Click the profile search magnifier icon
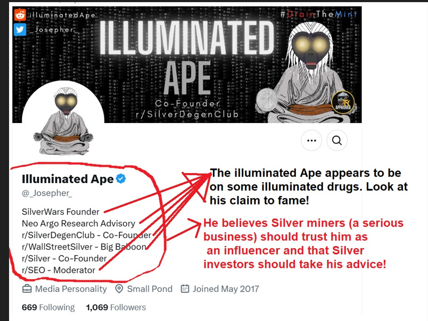 coord(337,141)
